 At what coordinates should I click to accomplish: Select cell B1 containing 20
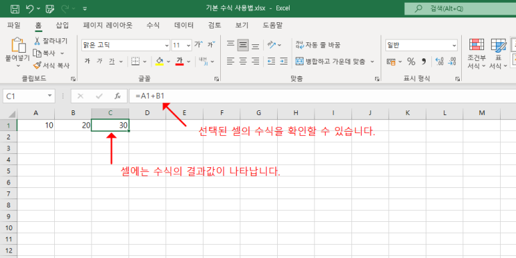click(x=73, y=126)
